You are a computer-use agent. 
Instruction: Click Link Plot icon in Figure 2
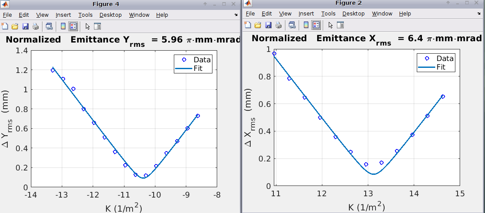(x=292, y=25)
